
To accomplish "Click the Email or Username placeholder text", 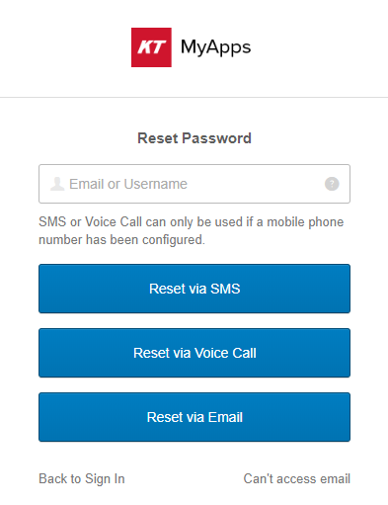I will click(128, 184).
